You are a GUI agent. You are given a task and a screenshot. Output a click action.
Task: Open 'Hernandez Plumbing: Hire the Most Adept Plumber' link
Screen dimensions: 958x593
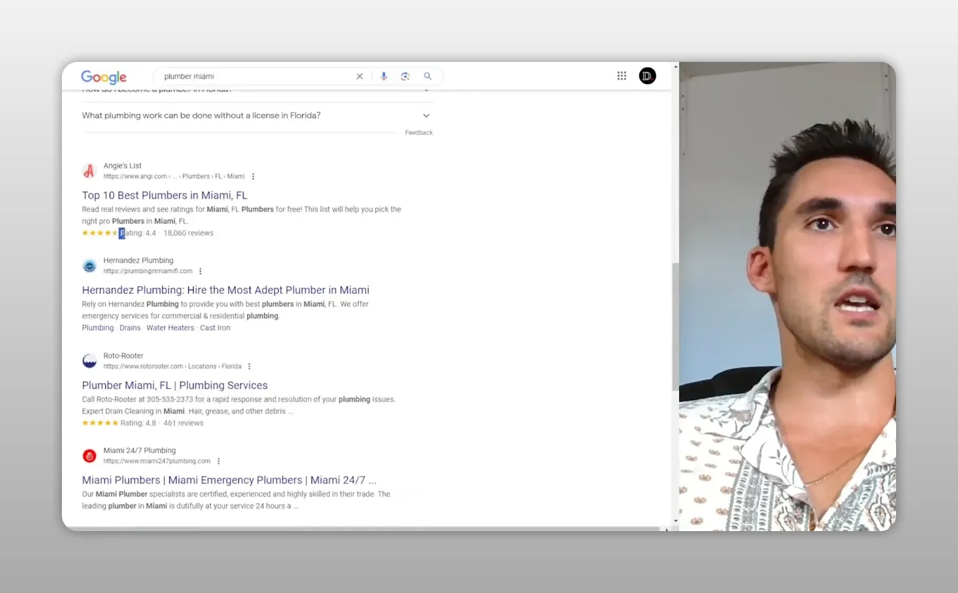coord(225,290)
